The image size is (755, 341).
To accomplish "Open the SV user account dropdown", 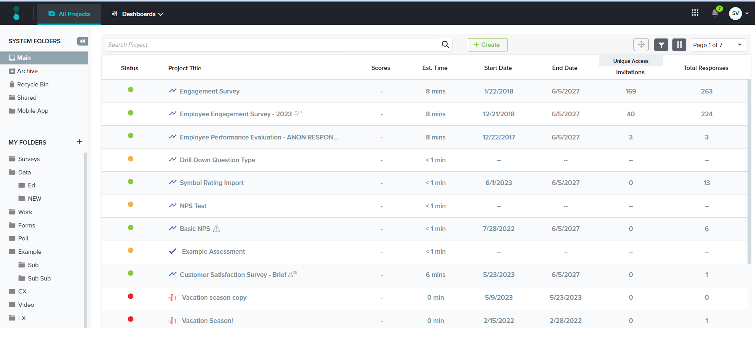I will [x=738, y=13].
